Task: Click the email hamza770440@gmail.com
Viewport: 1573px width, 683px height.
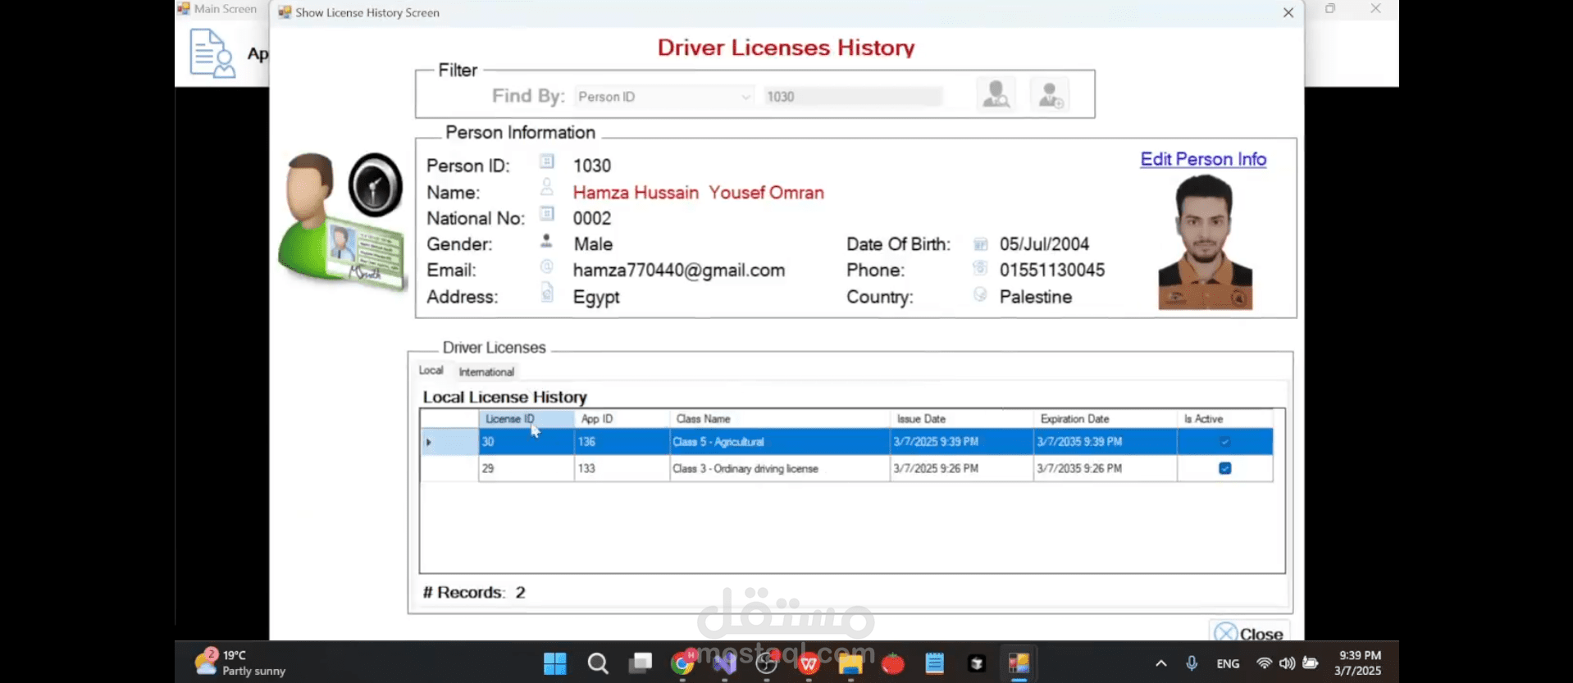Action: point(678,271)
